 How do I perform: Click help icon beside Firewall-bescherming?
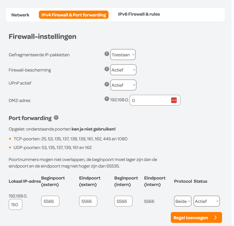point(107,69)
